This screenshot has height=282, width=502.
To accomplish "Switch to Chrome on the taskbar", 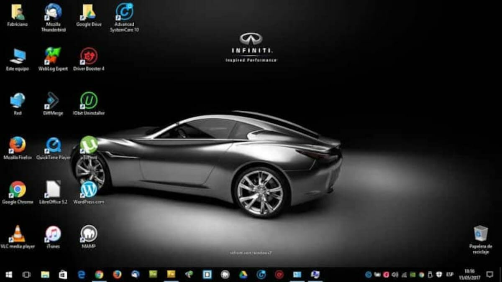I will (x=99, y=274).
